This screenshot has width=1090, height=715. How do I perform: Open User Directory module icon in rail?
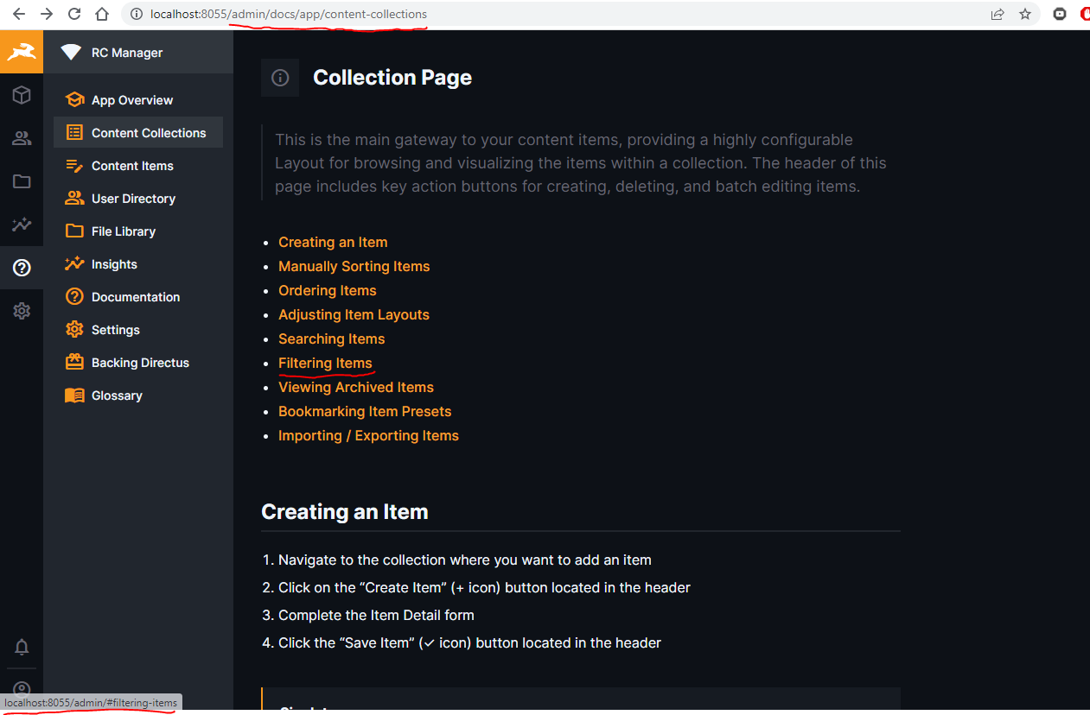coord(22,138)
